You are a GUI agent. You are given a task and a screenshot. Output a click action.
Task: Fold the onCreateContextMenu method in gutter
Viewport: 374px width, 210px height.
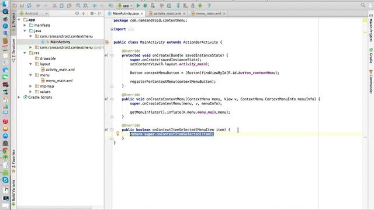[112, 99]
